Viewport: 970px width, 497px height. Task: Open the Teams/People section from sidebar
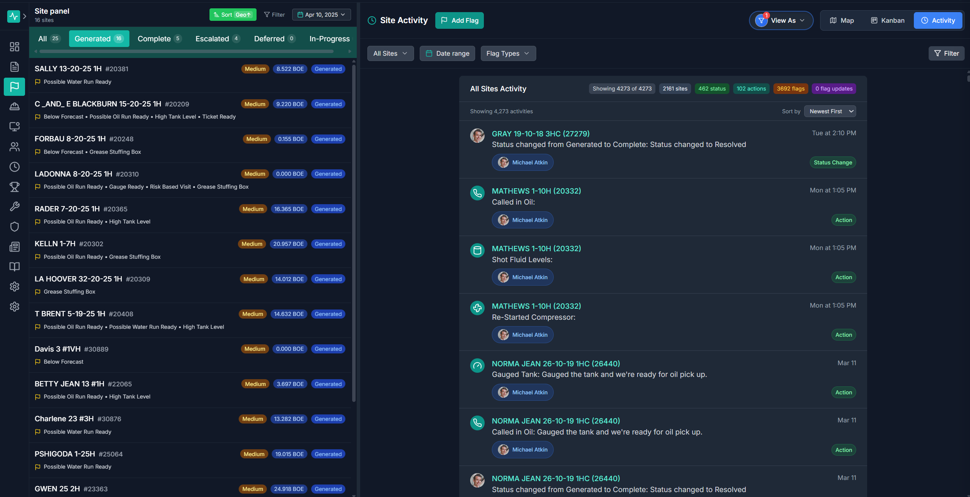coord(14,147)
